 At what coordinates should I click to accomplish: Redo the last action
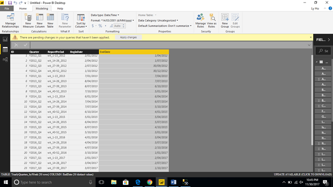pos(21,3)
